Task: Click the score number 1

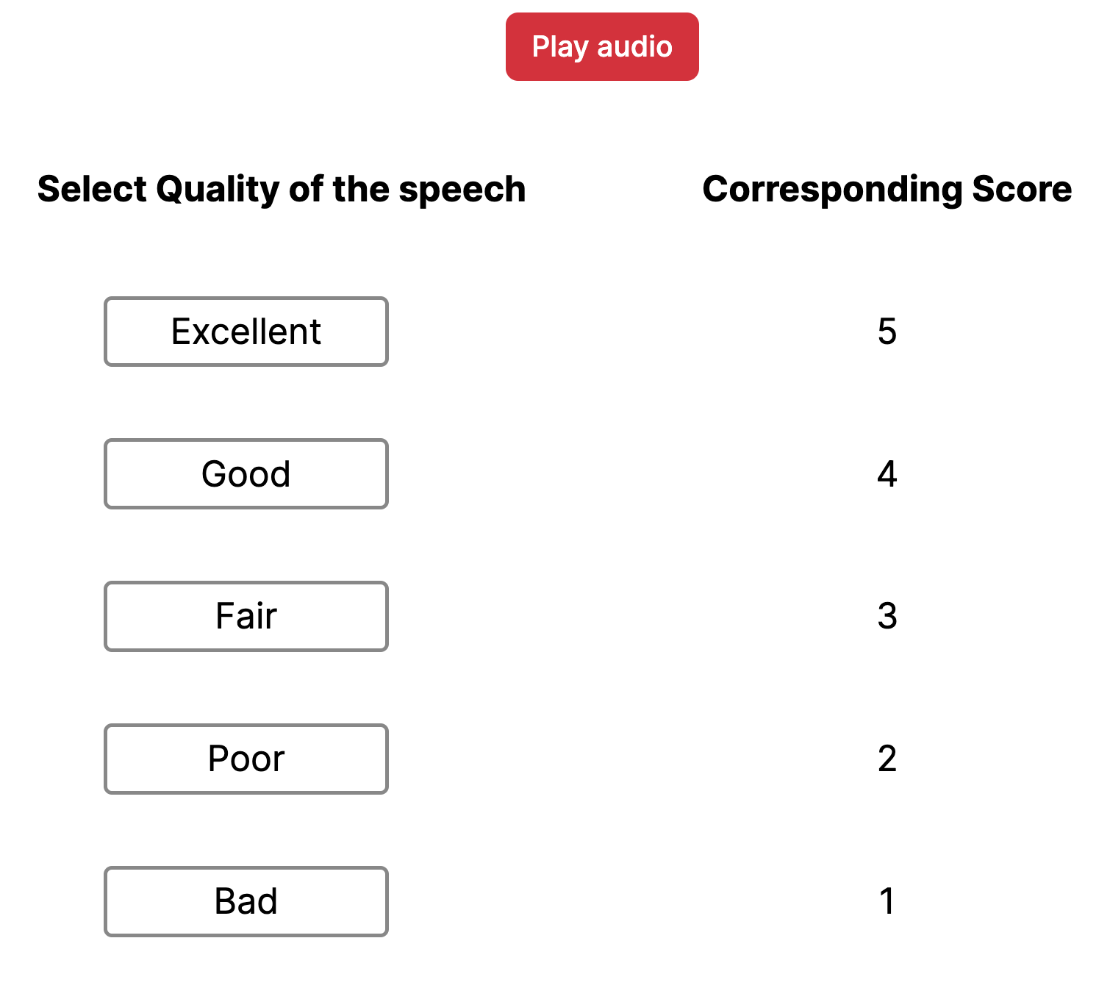Action: click(x=887, y=901)
